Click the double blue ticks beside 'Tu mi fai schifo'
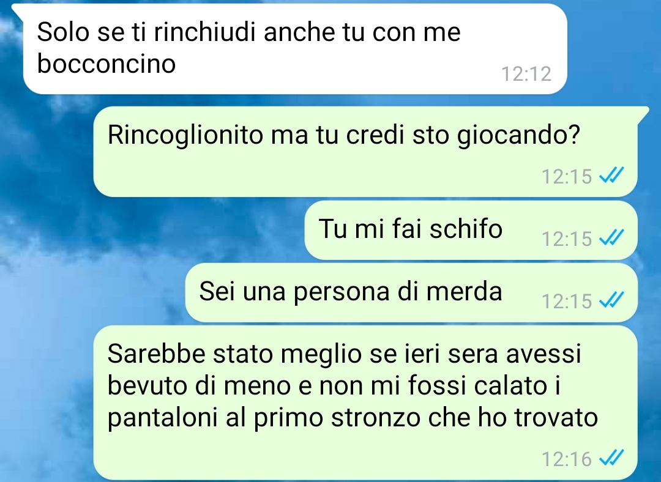 (611, 237)
